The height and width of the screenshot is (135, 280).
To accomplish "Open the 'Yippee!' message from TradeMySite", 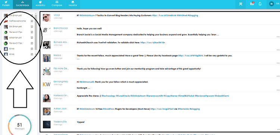I will tap(81, 122).
